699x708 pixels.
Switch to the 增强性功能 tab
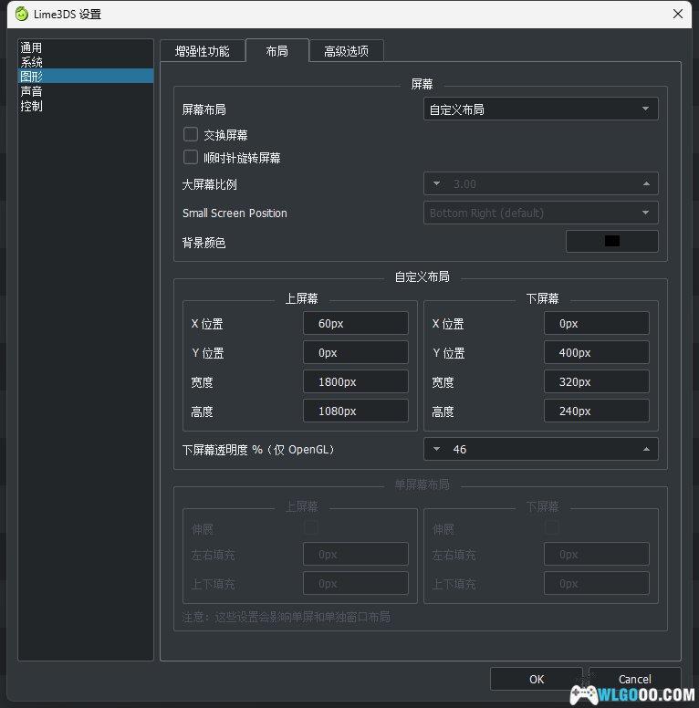pos(203,51)
